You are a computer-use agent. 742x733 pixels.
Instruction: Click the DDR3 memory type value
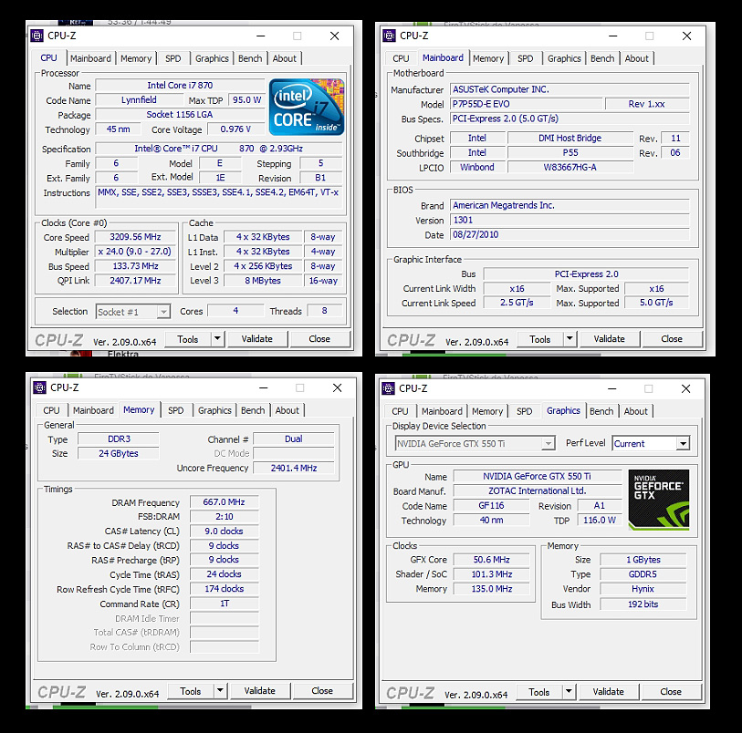pyautogui.click(x=119, y=439)
